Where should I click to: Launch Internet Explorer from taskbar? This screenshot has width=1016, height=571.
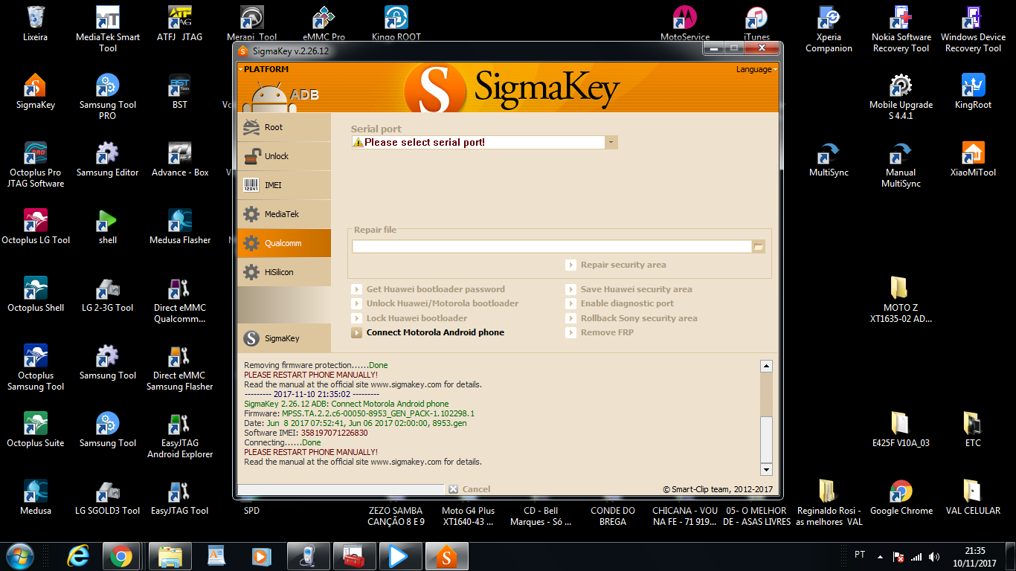(77, 556)
